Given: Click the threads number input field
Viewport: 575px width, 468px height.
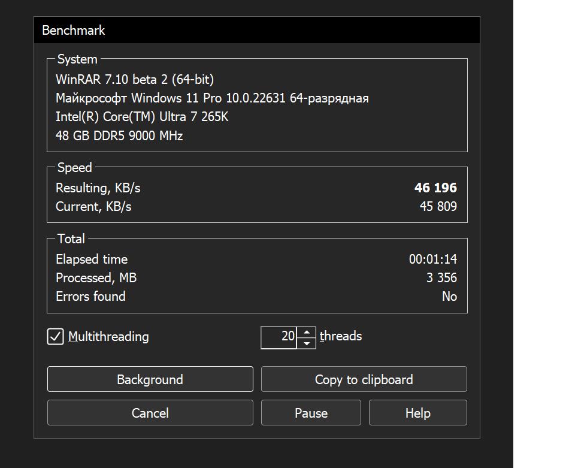Looking at the screenshot, I should (x=279, y=337).
